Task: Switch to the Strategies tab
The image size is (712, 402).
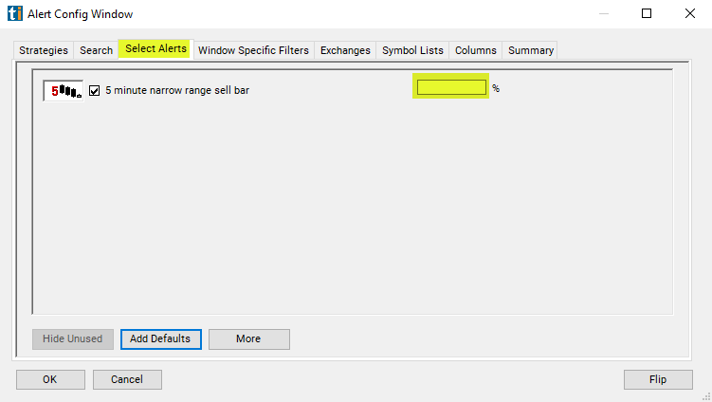Action: (x=44, y=50)
